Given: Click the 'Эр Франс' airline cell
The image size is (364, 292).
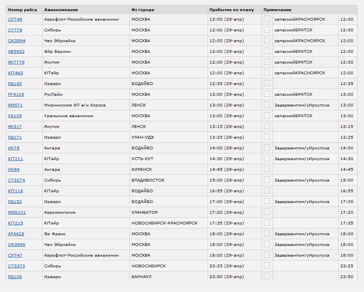Looking at the screenshot, I should pyautogui.click(x=86, y=234).
